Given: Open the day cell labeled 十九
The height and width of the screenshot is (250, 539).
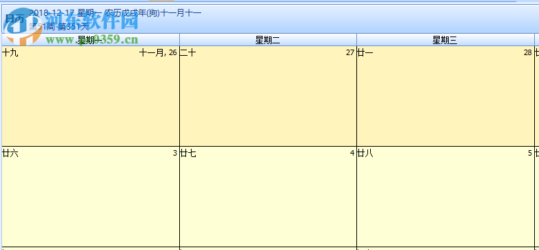Looking at the screenshot, I should [x=90, y=96].
